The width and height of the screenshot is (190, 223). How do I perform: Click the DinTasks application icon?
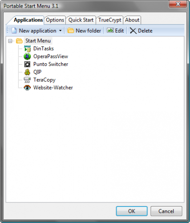[27, 49]
